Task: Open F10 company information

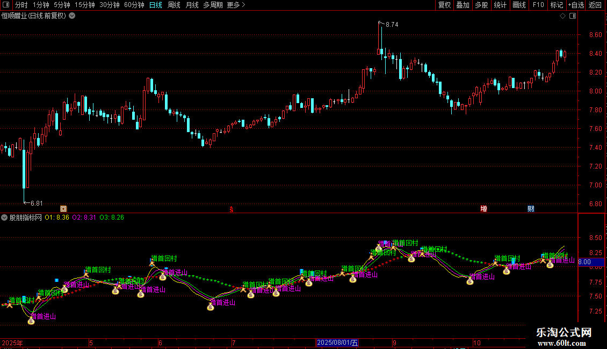Action: [538, 5]
